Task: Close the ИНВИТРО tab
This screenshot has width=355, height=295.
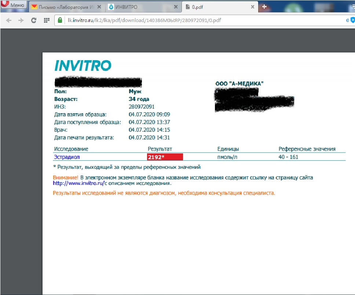Action: (176, 7)
